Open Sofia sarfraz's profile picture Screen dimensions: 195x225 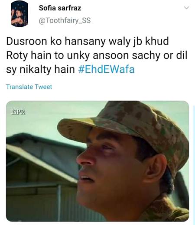point(19,14)
